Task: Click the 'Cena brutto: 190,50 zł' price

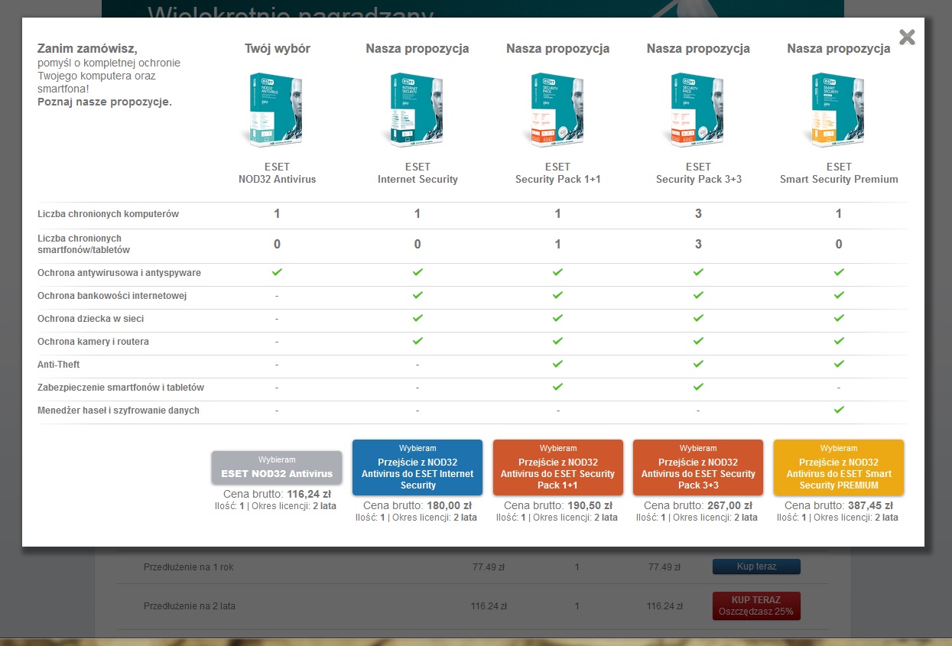Action: [x=557, y=505]
